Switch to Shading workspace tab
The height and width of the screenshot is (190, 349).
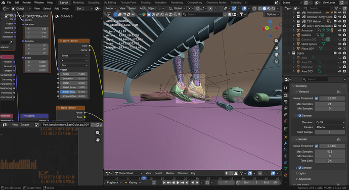click(146, 3)
